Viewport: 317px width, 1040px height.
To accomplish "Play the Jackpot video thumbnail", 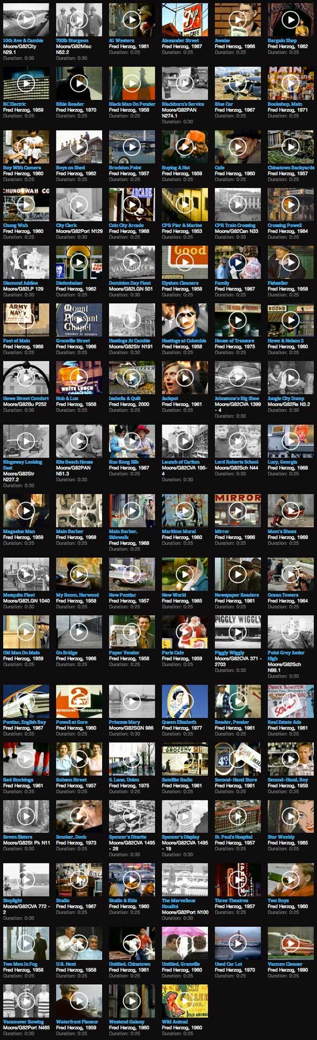I will click(185, 377).
